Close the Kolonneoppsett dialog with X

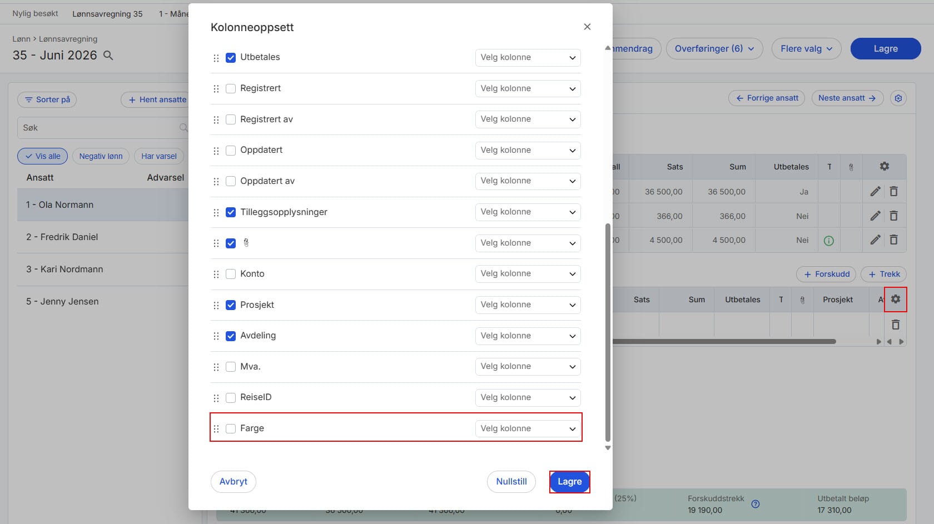click(x=587, y=27)
